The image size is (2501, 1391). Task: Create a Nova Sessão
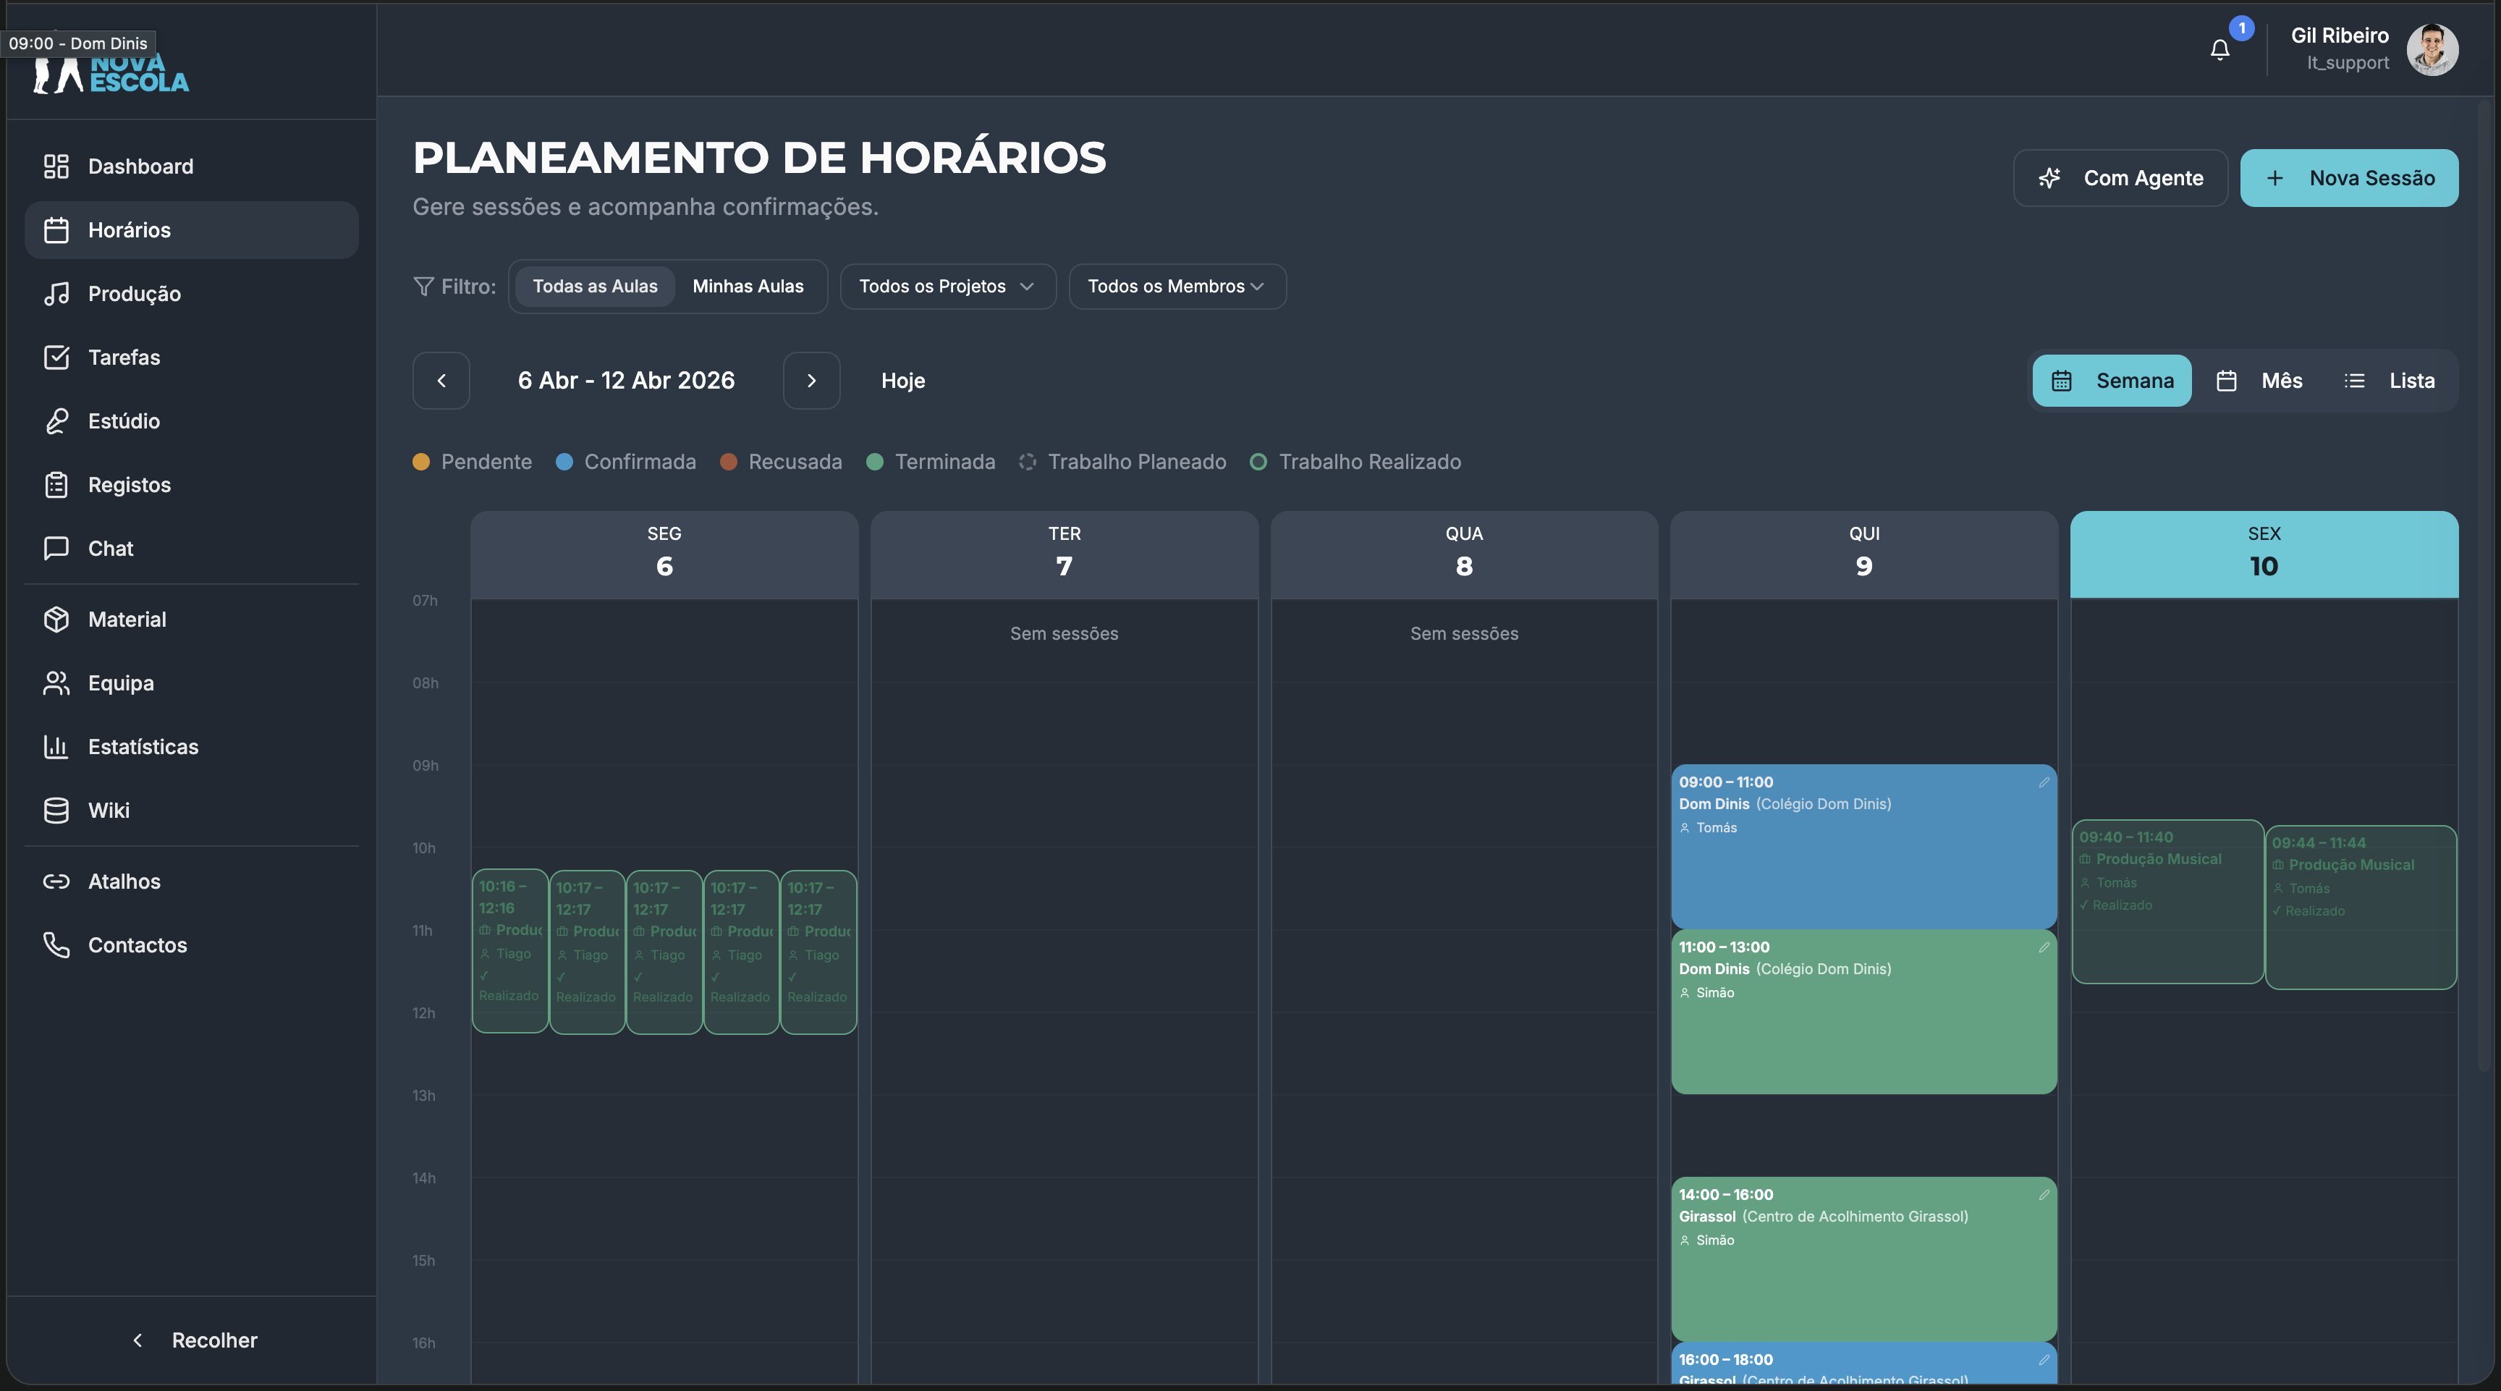point(2348,177)
